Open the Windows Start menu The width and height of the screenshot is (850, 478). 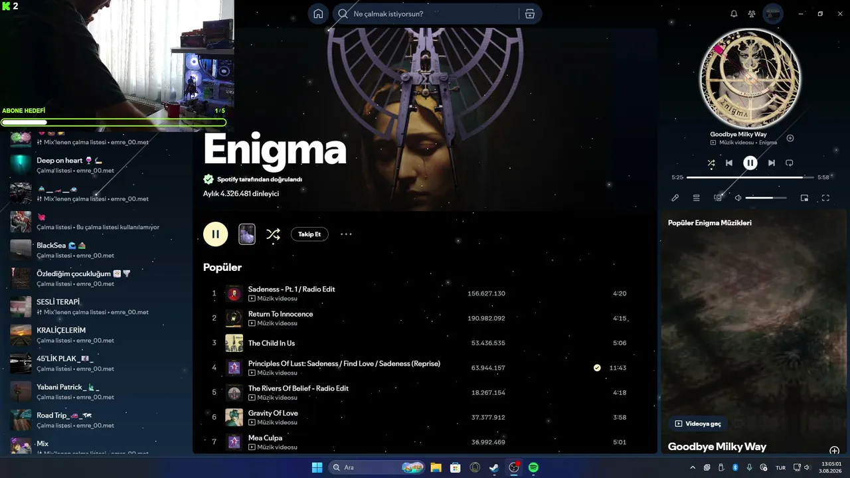pyautogui.click(x=317, y=467)
